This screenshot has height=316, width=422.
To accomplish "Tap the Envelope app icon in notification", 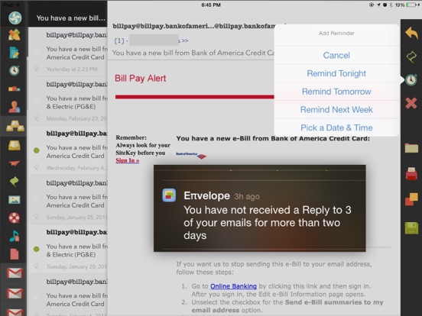I will click(x=169, y=195).
